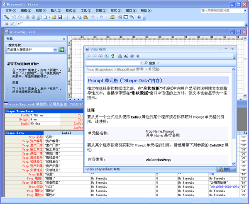Click Help scrollbar up arrow

pos(233,69)
